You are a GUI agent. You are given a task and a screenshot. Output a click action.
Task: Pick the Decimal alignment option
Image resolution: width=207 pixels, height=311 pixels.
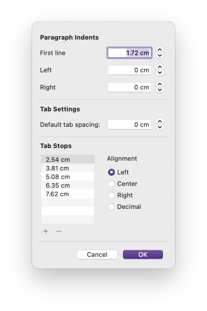click(111, 207)
